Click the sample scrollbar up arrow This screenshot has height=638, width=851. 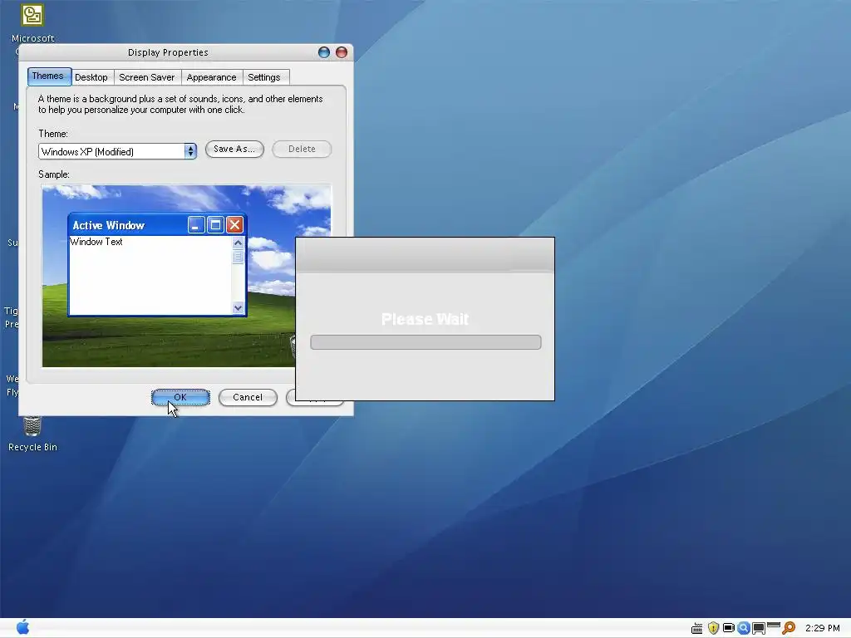pyautogui.click(x=238, y=243)
